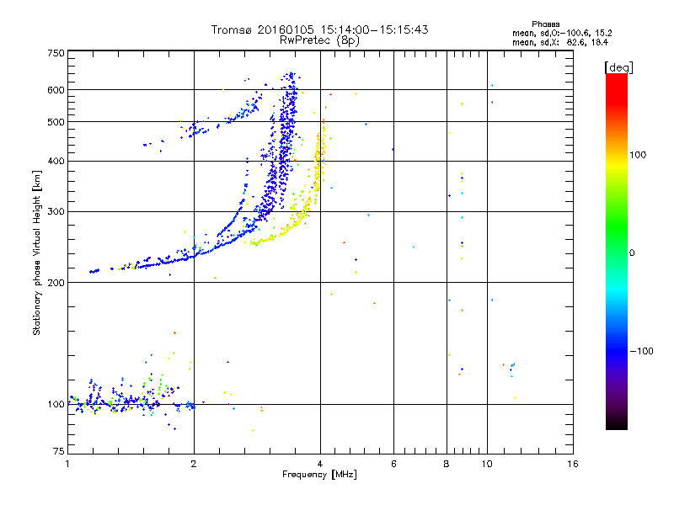674x505 pixels.
Task: Click the "mean, sd,O:-100.6, 15.2" line
Action: point(562,33)
